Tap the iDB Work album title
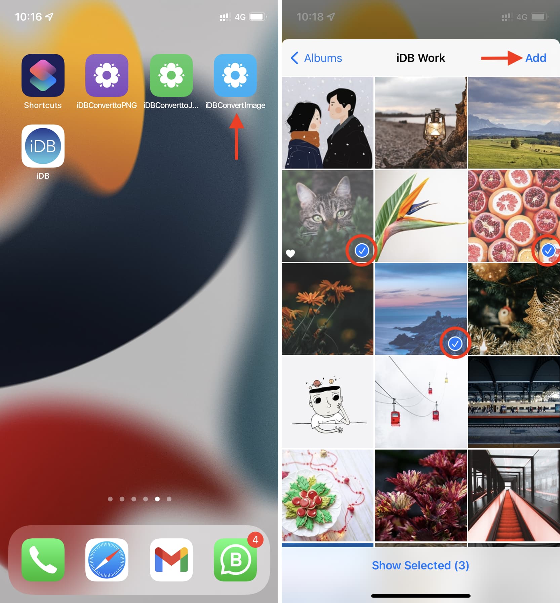 [x=421, y=58]
